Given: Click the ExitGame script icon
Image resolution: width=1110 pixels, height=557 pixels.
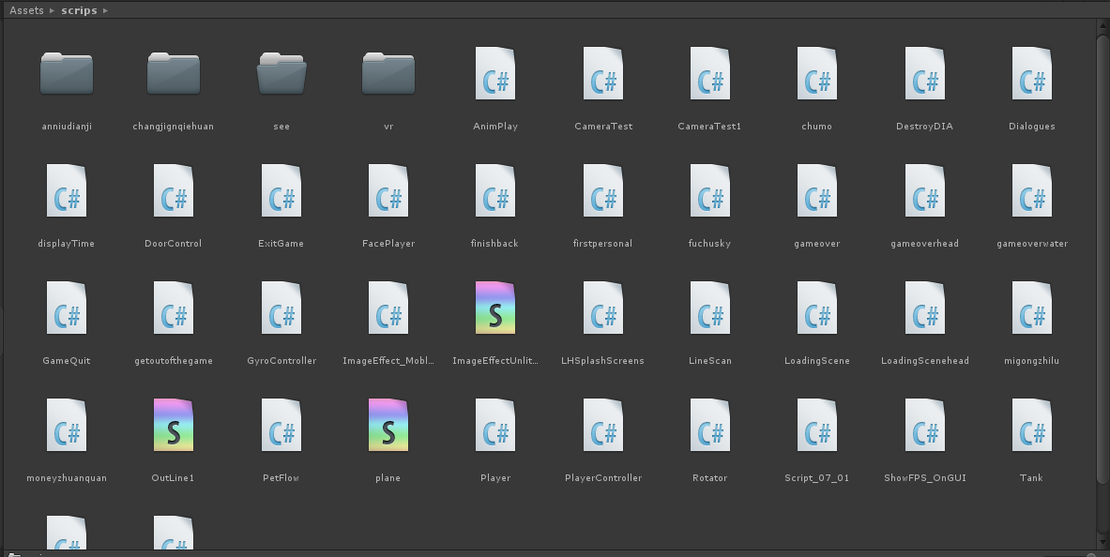Looking at the screenshot, I should [281, 191].
